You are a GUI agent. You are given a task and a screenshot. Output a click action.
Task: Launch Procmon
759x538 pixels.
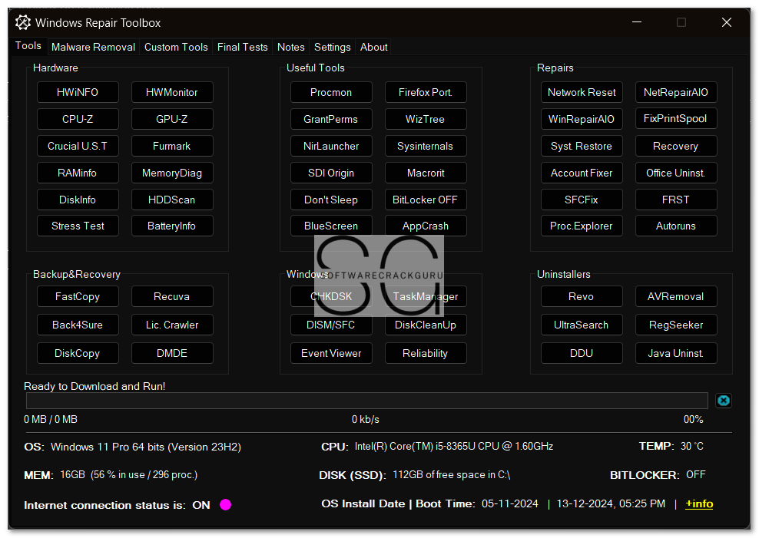pos(331,92)
